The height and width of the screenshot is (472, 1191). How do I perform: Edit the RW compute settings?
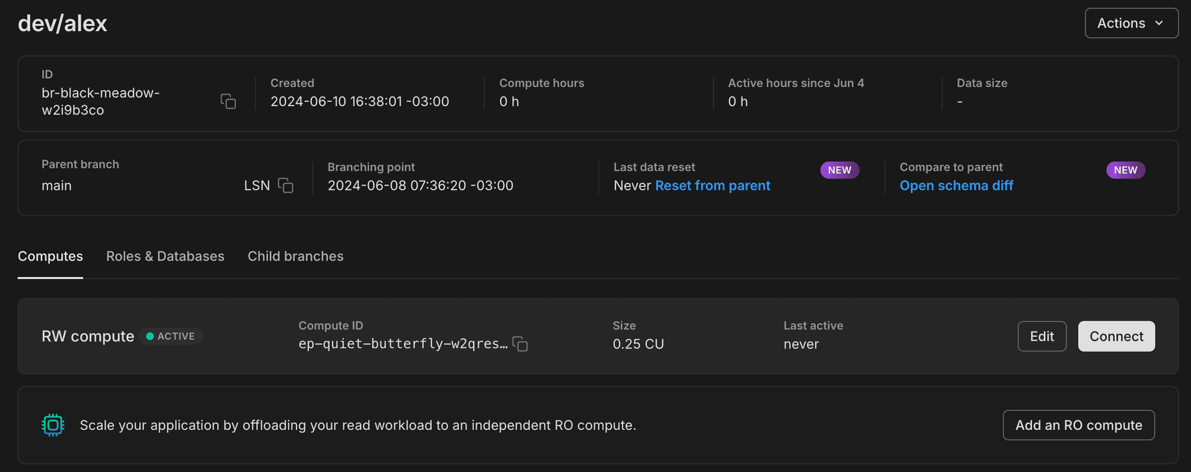(1042, 336)
